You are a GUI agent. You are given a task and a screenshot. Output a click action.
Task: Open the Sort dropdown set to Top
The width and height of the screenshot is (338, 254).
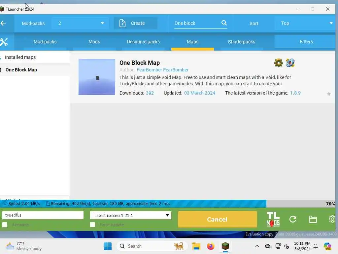coord(305,23)
